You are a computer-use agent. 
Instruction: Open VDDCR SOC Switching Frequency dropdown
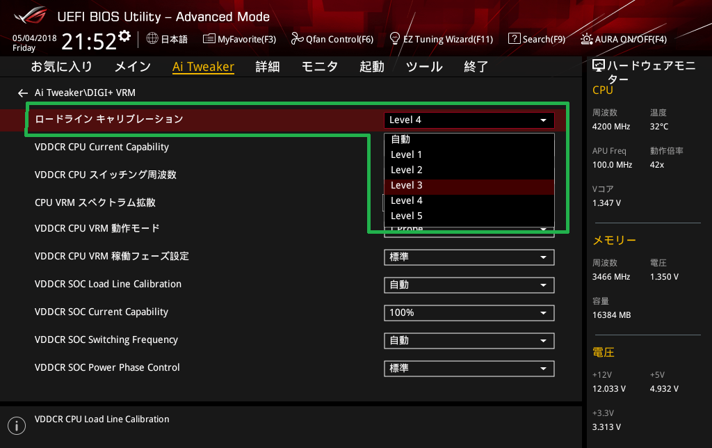(x=469, y=341)
